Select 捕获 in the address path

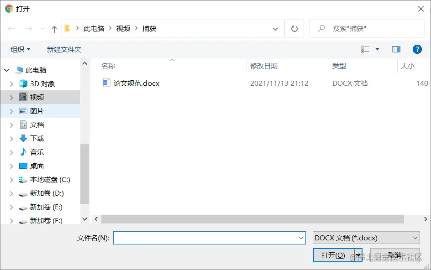tap(149, 29)
